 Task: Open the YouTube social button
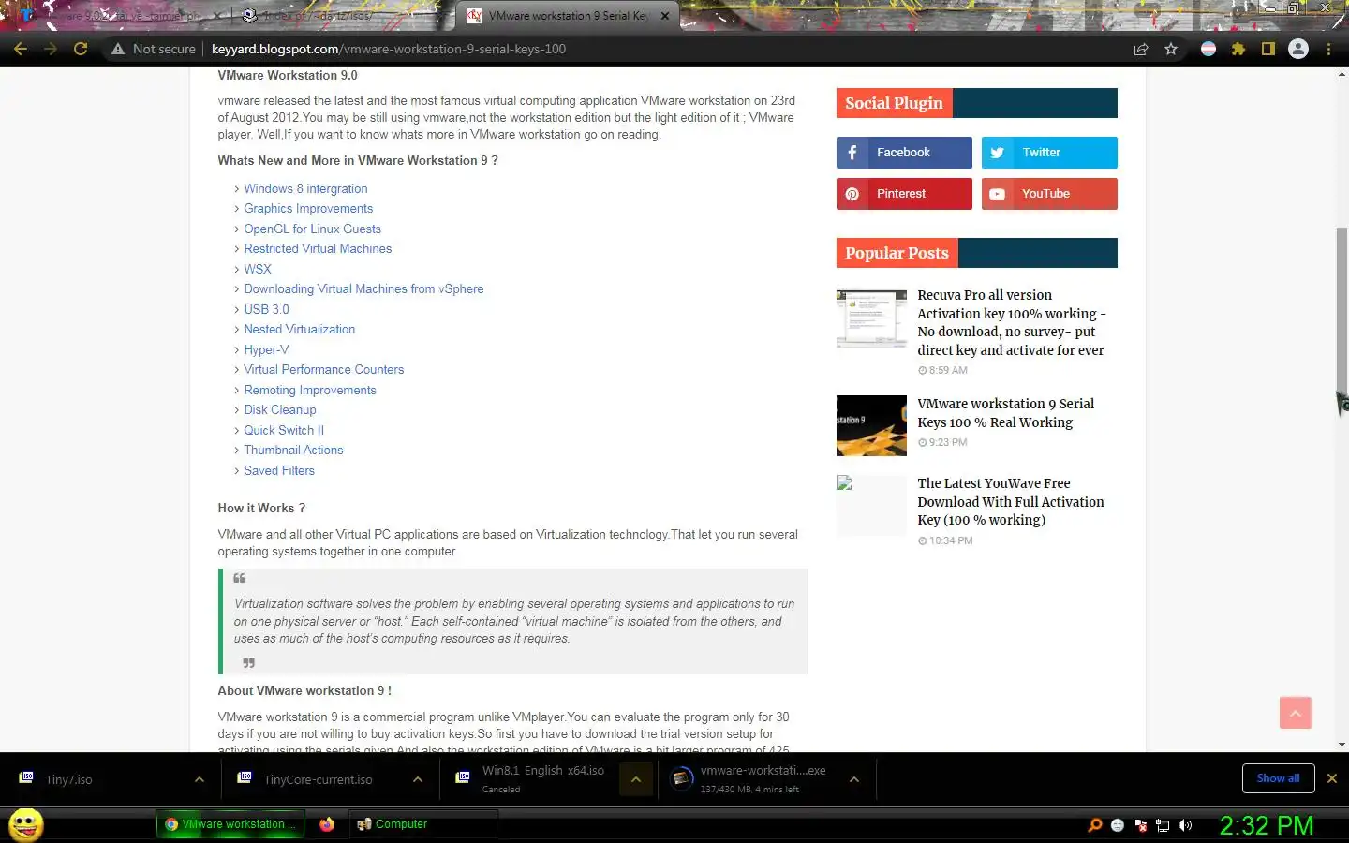coord(1049,194)
